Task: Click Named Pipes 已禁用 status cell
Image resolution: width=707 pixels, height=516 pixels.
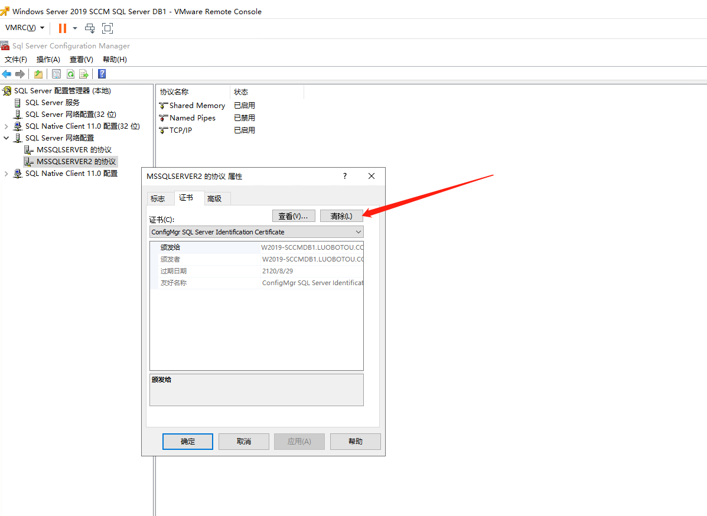Action: [x=245, y=118]
